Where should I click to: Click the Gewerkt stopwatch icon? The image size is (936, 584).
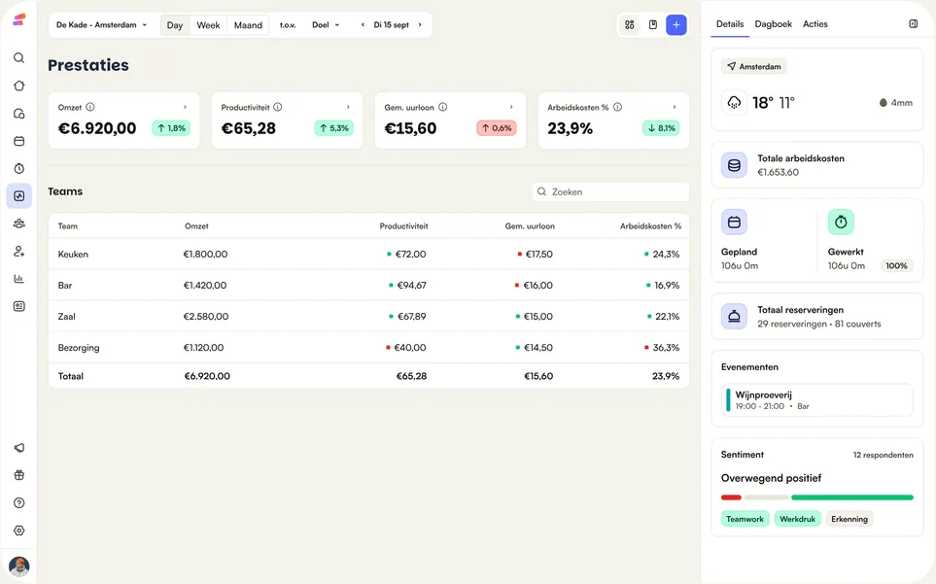tap(841, 222)
